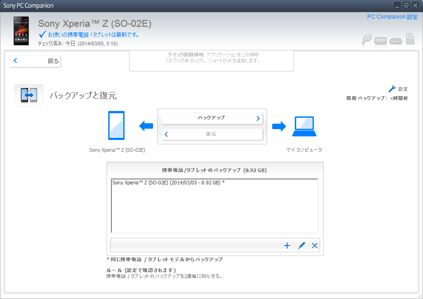Click the チェック済み date text
Viewport: 423px width, 299px height.
[x=78, y=43]
